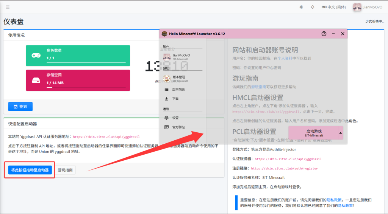Open the hamburger sidebar menu

tap(8, 7)
